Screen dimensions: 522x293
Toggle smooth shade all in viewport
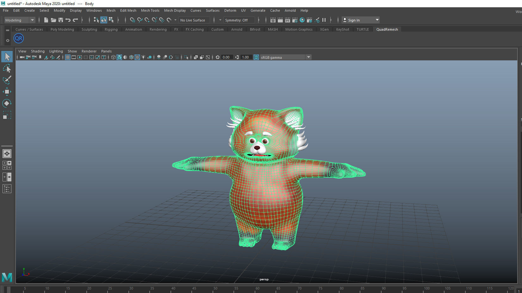119,57
